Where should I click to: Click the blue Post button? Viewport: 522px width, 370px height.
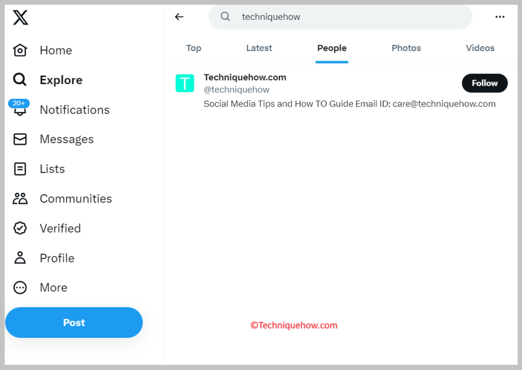74,323
